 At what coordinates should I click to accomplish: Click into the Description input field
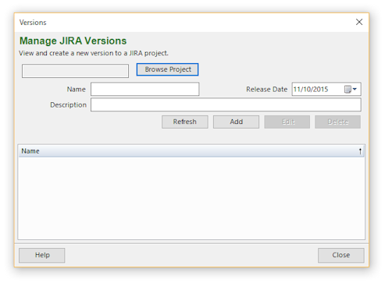click(x=226, y=104)
